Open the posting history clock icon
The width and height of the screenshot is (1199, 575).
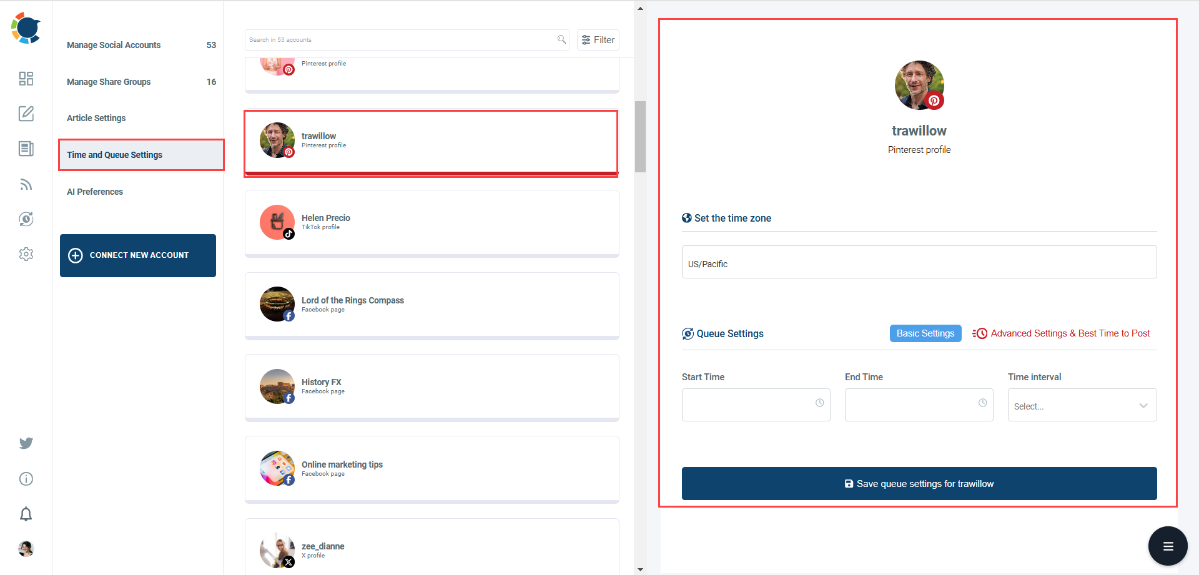pyautogui.click(x=26, y=219)
